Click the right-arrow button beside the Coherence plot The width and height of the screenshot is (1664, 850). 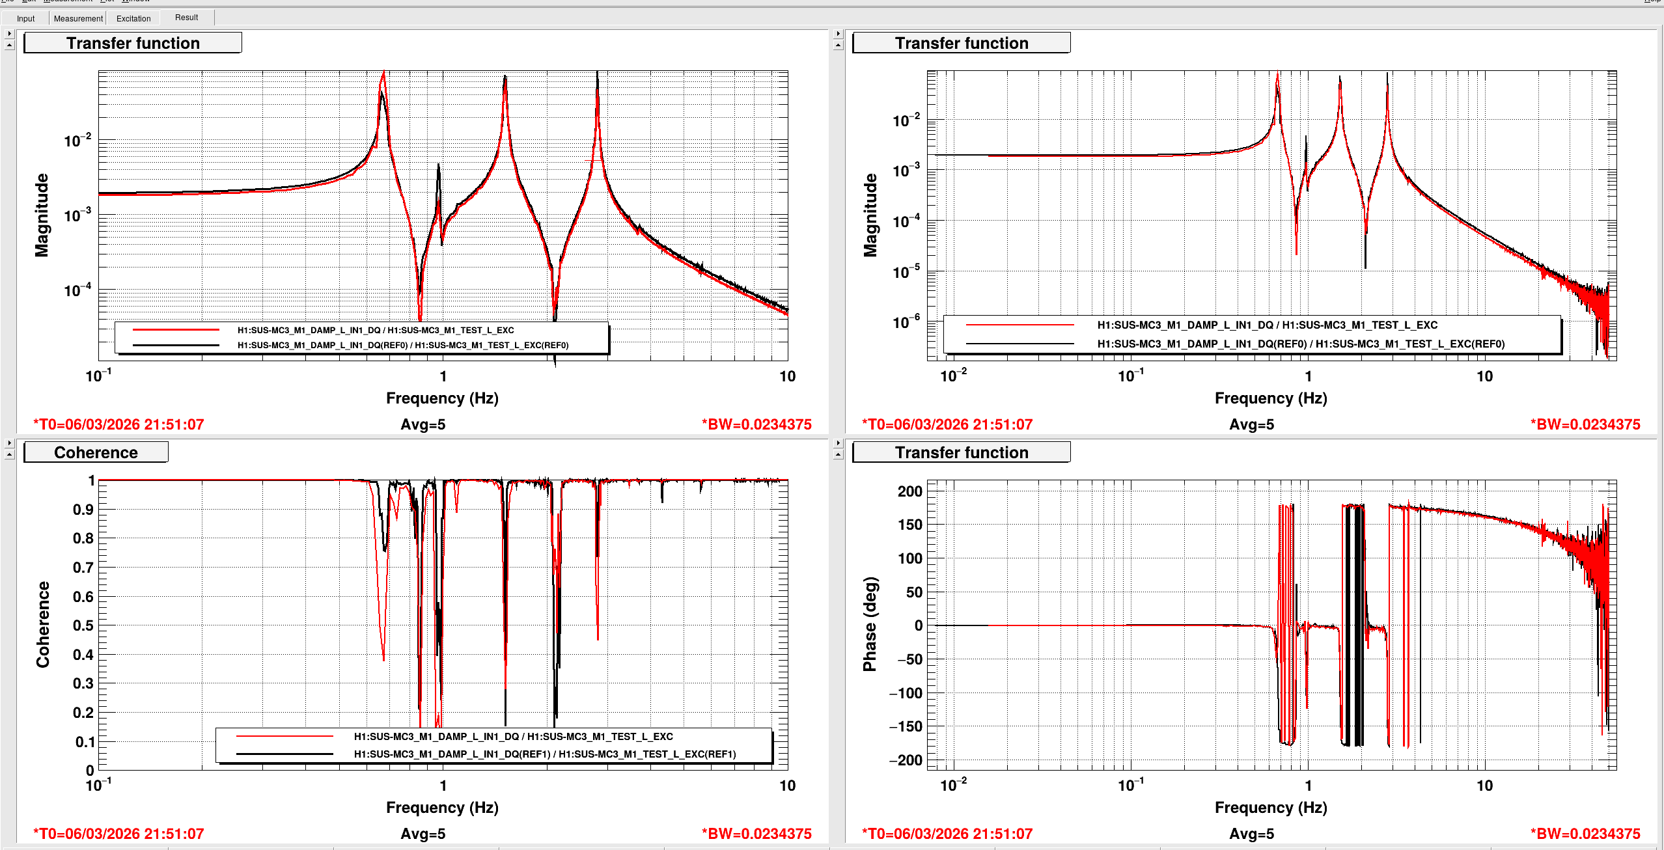pos(9,443)
